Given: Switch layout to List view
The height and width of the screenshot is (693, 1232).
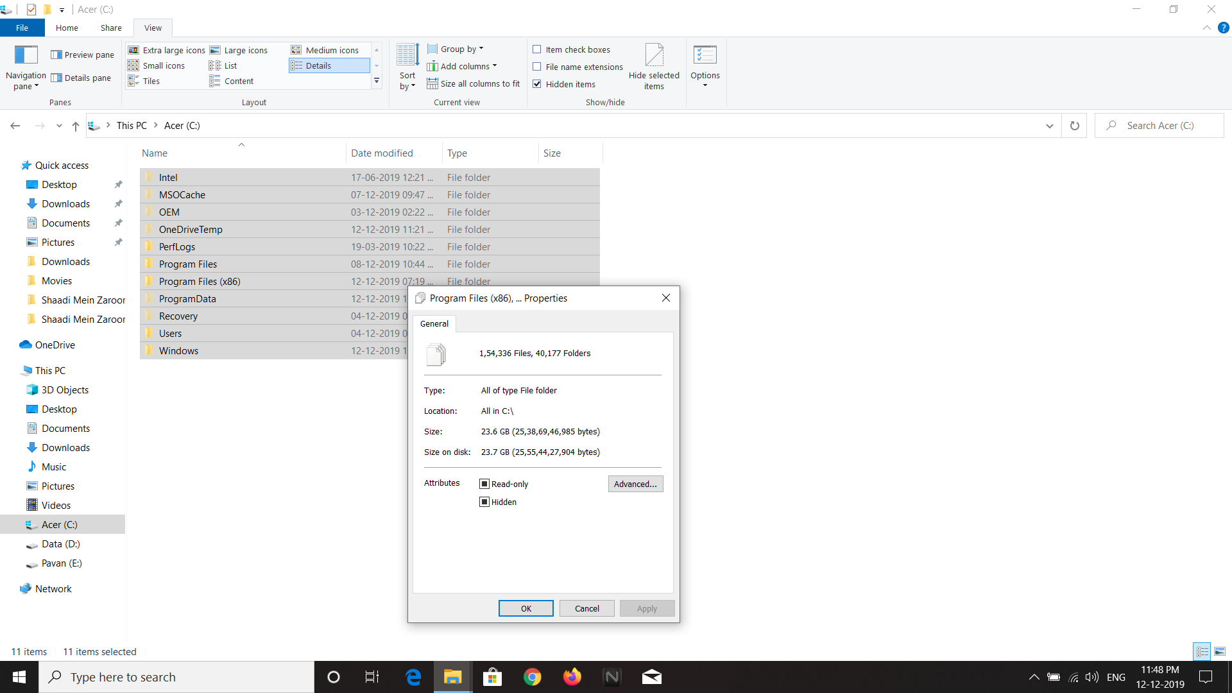Looking at the screenshot, I should click(x=223, y=65).
